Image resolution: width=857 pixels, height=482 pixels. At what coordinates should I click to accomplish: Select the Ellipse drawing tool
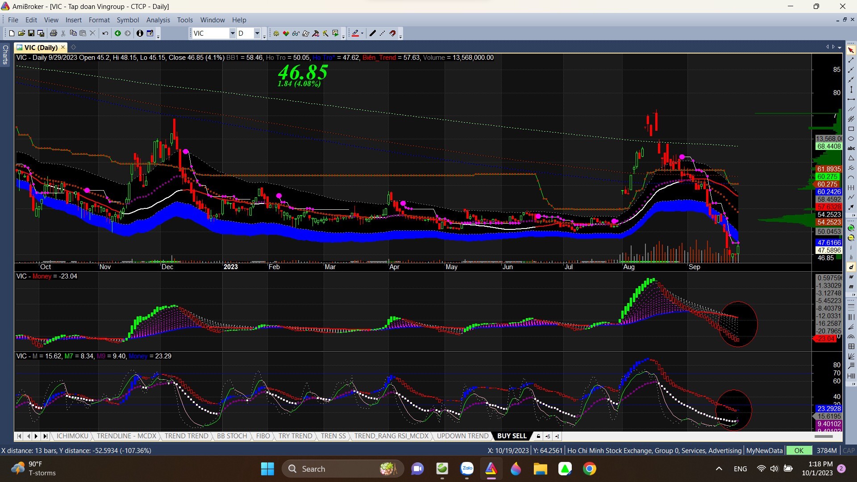pos(851,138)
